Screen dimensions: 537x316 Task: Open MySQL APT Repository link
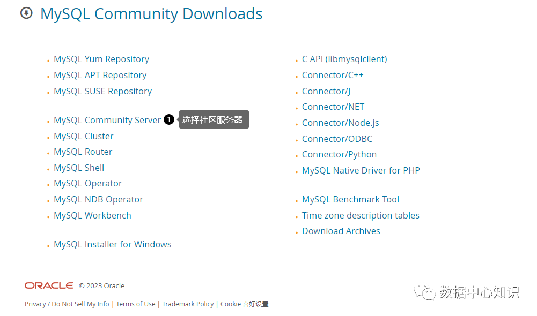point(100,75)
